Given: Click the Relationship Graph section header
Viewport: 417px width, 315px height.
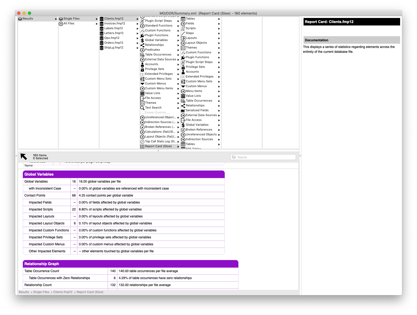Looking at the screenshot, I should (x=131, y=264).
